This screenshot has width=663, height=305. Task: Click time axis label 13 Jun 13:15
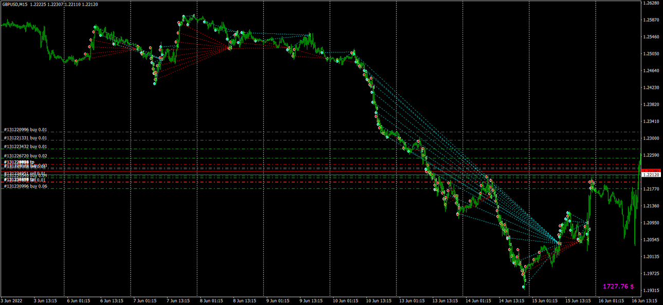pyautogui.click(x=445, y=301)
